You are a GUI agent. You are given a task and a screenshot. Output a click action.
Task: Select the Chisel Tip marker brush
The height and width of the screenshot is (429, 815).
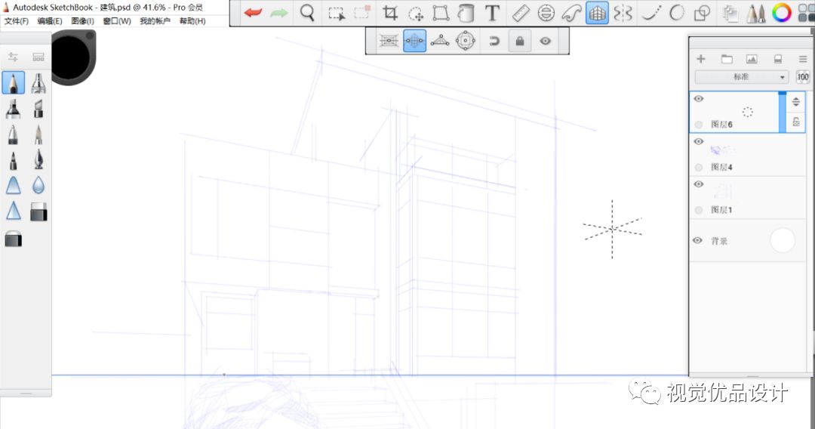coord(38,109)
